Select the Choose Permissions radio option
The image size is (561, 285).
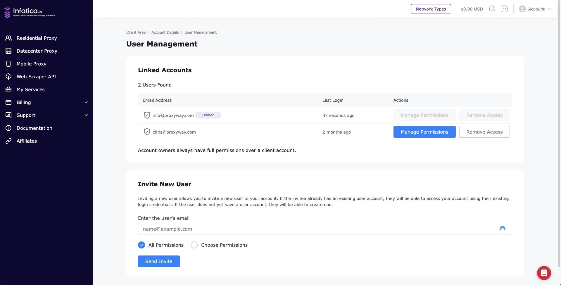(194, 245)
